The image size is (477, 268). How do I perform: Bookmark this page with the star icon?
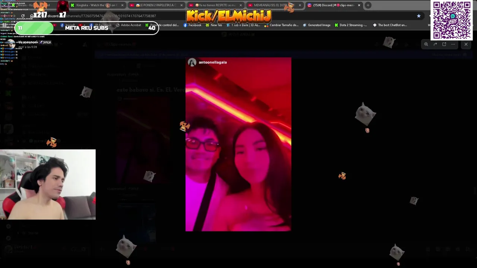[418, 16]
